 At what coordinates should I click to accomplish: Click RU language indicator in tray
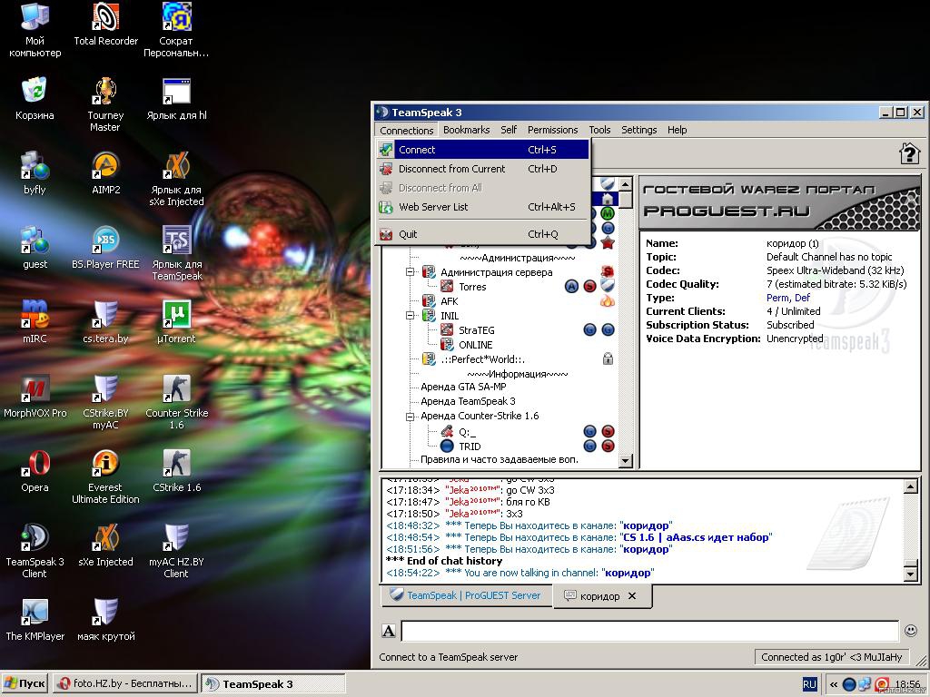tap(809, 684)
